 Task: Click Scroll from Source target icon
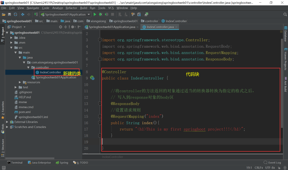61,27
